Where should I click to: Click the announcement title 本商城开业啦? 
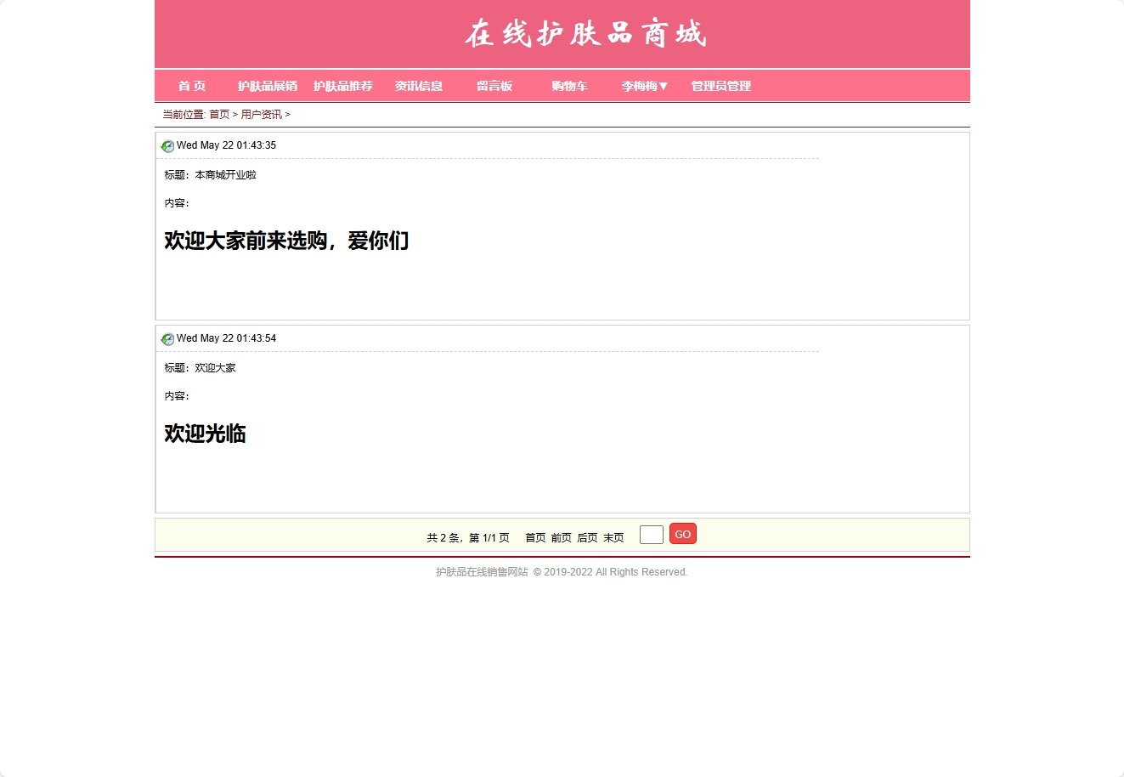point(225,174)
